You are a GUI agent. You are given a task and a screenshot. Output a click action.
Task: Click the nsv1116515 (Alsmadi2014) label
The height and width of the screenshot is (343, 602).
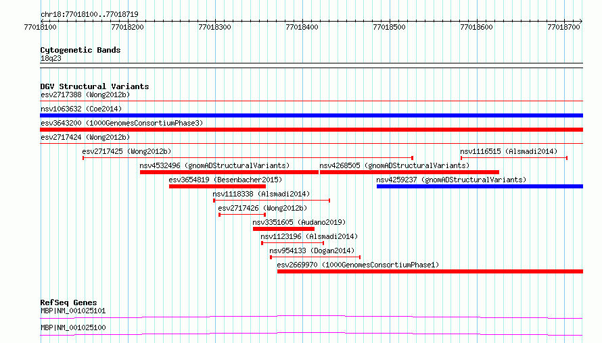[509, 151]
